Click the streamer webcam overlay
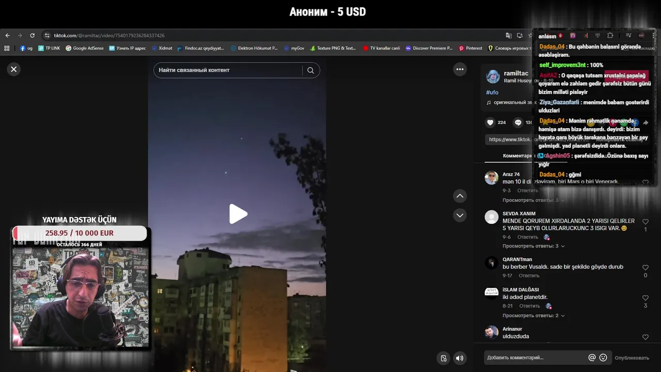The width and height of the screenshot is (661, 372). [x=80, y=296]
